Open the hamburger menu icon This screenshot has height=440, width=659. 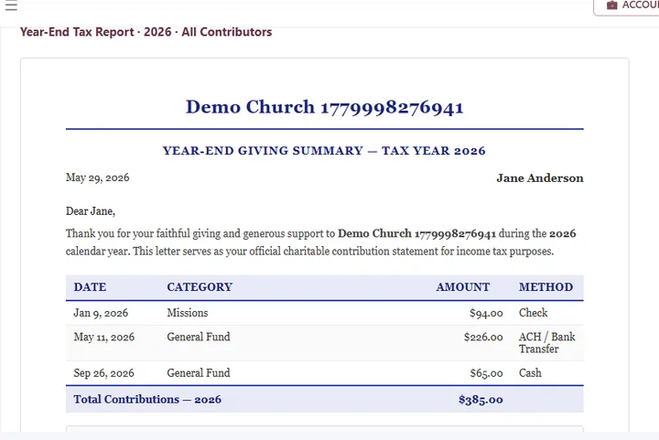point(11,5)
